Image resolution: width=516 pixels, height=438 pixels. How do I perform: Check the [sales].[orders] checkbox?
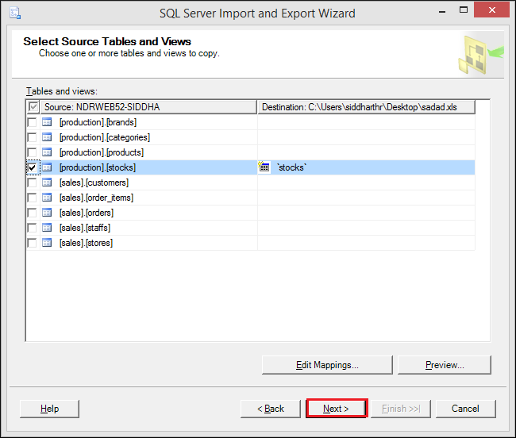point(32,213)
